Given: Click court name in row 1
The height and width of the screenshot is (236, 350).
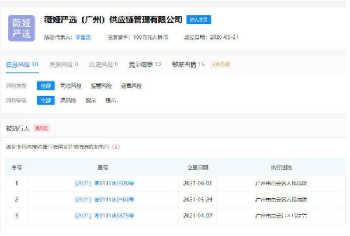Looking at the screenshot, I should pyautogui.click(x=281, y=184).
